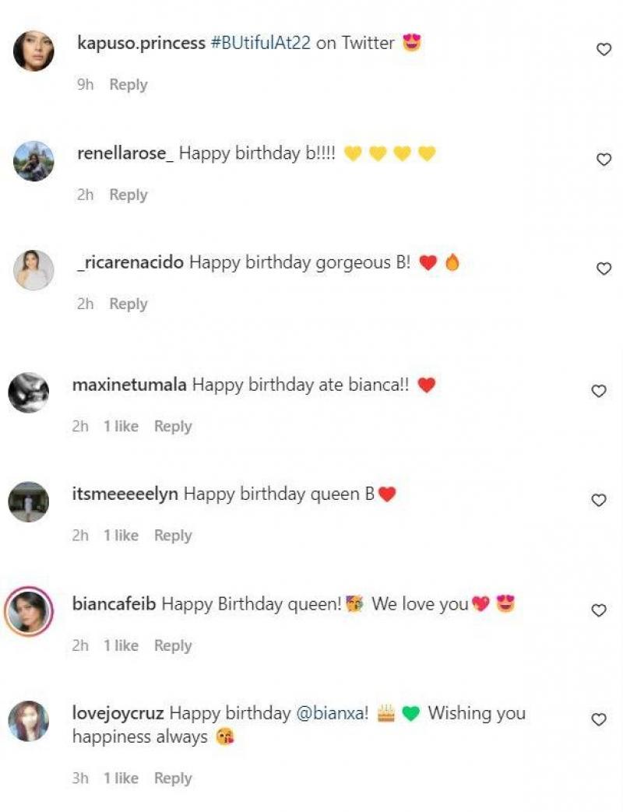Screen dimensions: 623x812
Task: Like biancafeib's birthday comment
Action: click(599, 610)
